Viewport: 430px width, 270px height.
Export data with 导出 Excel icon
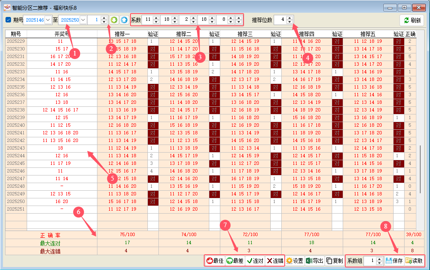314,261
